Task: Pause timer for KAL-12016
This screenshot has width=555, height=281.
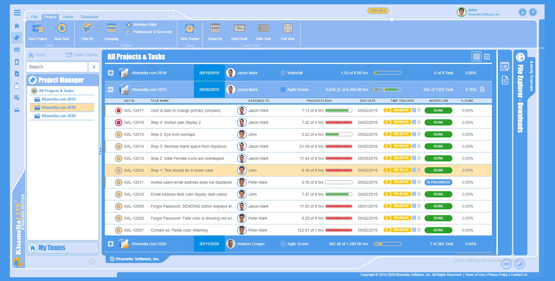Action: point(419,122)
